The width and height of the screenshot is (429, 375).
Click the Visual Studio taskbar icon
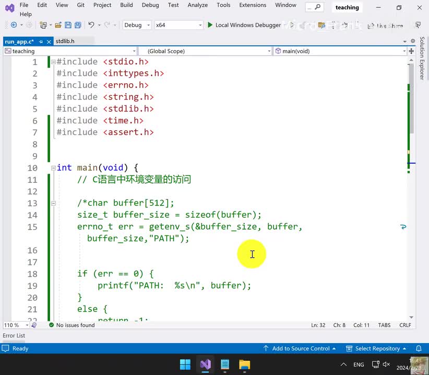pos(205,365)
